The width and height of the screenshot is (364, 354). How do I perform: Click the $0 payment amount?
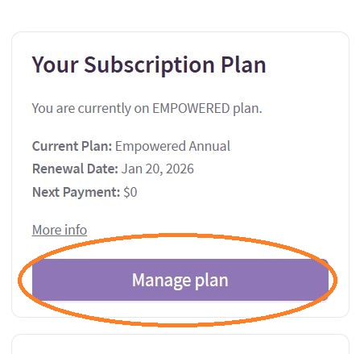pyautogui.click(x=130, y=192)
